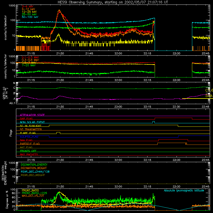Click the DECIMATION_ENERGY legend label
This screenshot has height=213, width=213.
34,165
